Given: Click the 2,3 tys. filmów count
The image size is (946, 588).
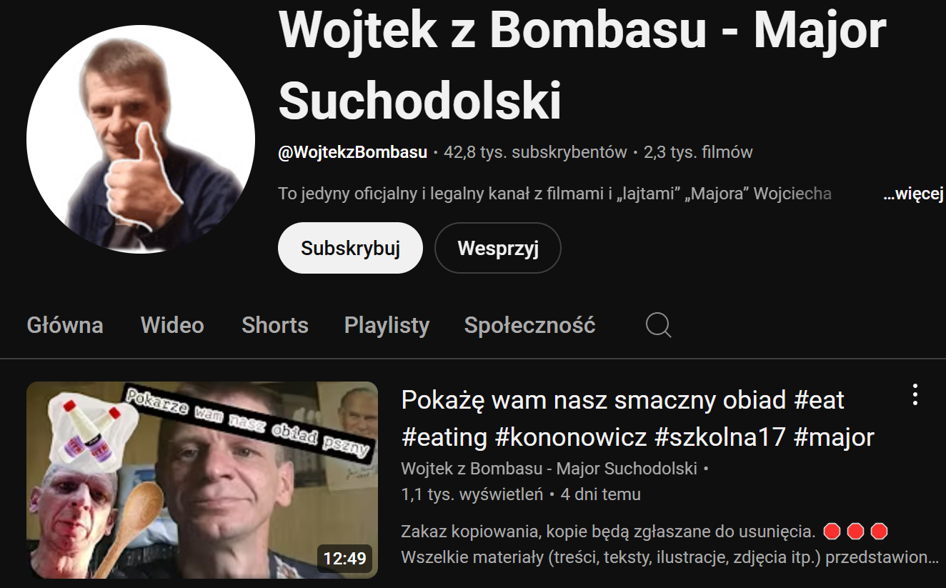Looking at the screenshot, I should pos(698,152).
